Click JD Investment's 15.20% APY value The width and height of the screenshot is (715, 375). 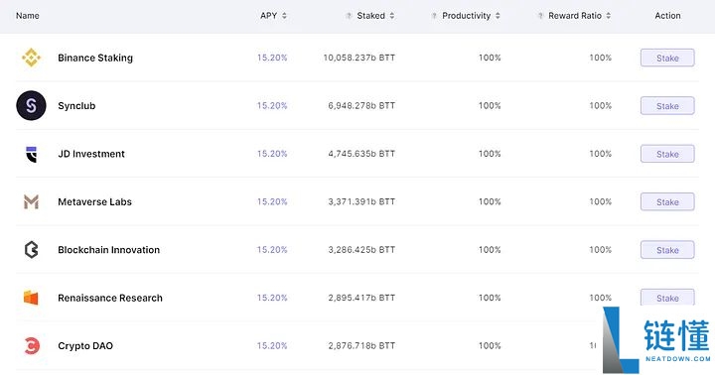(x=272, y=154)
